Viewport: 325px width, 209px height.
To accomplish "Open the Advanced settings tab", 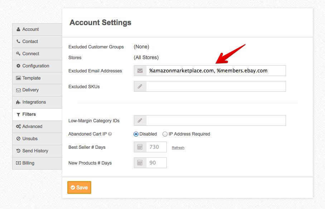I will coord(32,127).
